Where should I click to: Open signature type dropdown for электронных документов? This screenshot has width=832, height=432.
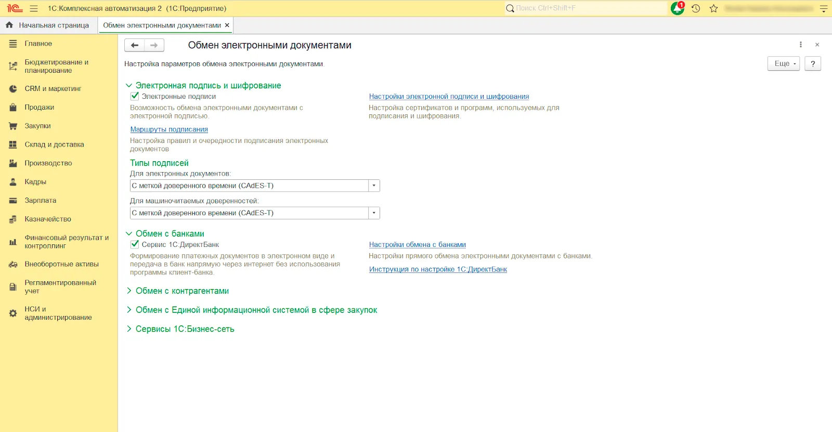coord(374,186)
